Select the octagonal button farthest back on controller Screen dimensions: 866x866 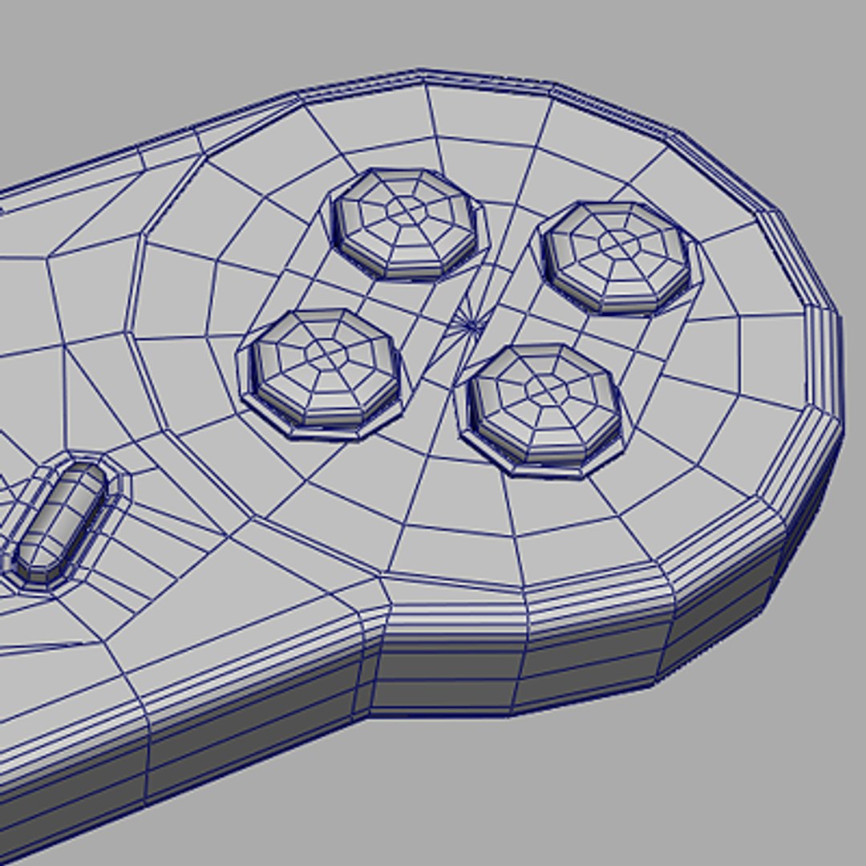[x=405, y=223]
